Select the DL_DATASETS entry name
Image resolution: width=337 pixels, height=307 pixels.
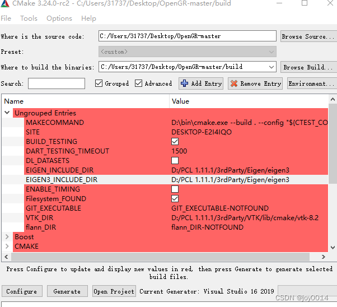(x=48, y=160)
